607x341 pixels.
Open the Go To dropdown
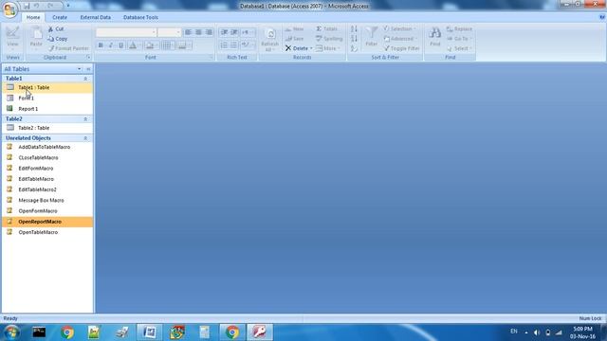[459, 39]
